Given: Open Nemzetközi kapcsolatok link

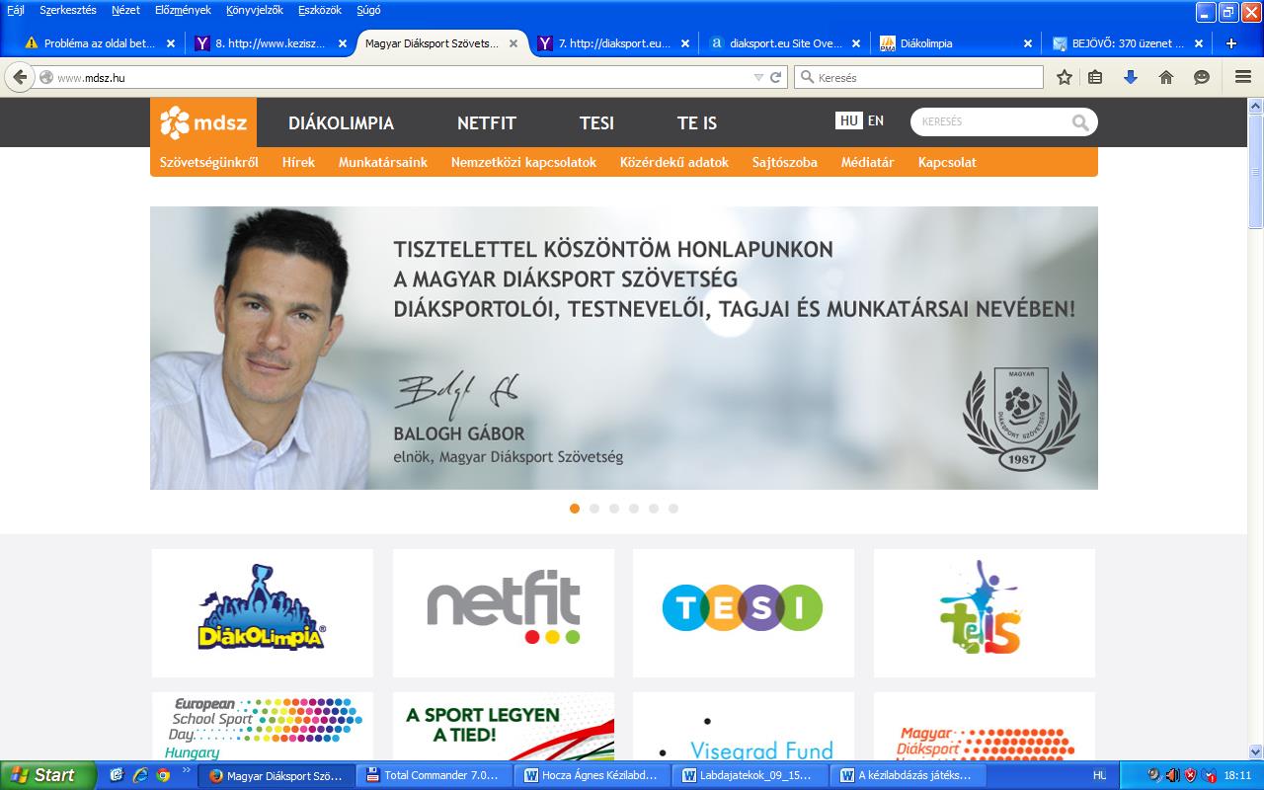Looking at the screenshot, I should point(523,162).
